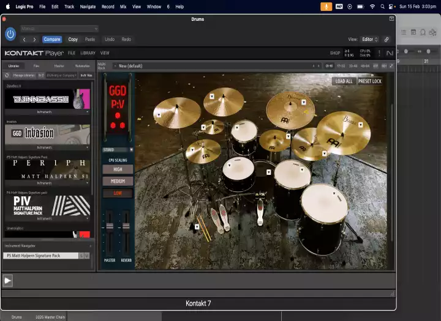441x321 pixels.
Task: Click the next preset arrow
Action: (34, 39)
